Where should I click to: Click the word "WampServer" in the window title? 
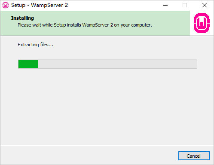(47, 5)
